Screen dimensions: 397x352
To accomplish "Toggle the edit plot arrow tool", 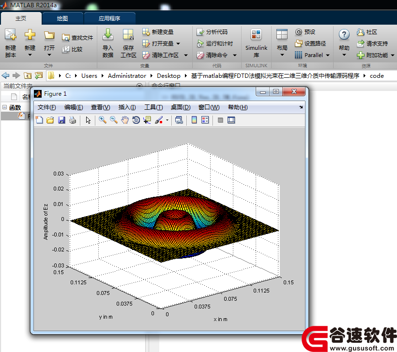I will 88,120.
